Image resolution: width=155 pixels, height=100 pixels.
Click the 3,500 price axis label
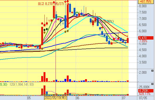pos(143,62)
